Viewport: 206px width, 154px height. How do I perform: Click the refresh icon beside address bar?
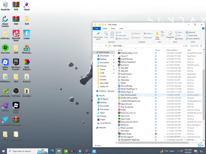click(186, 46)
